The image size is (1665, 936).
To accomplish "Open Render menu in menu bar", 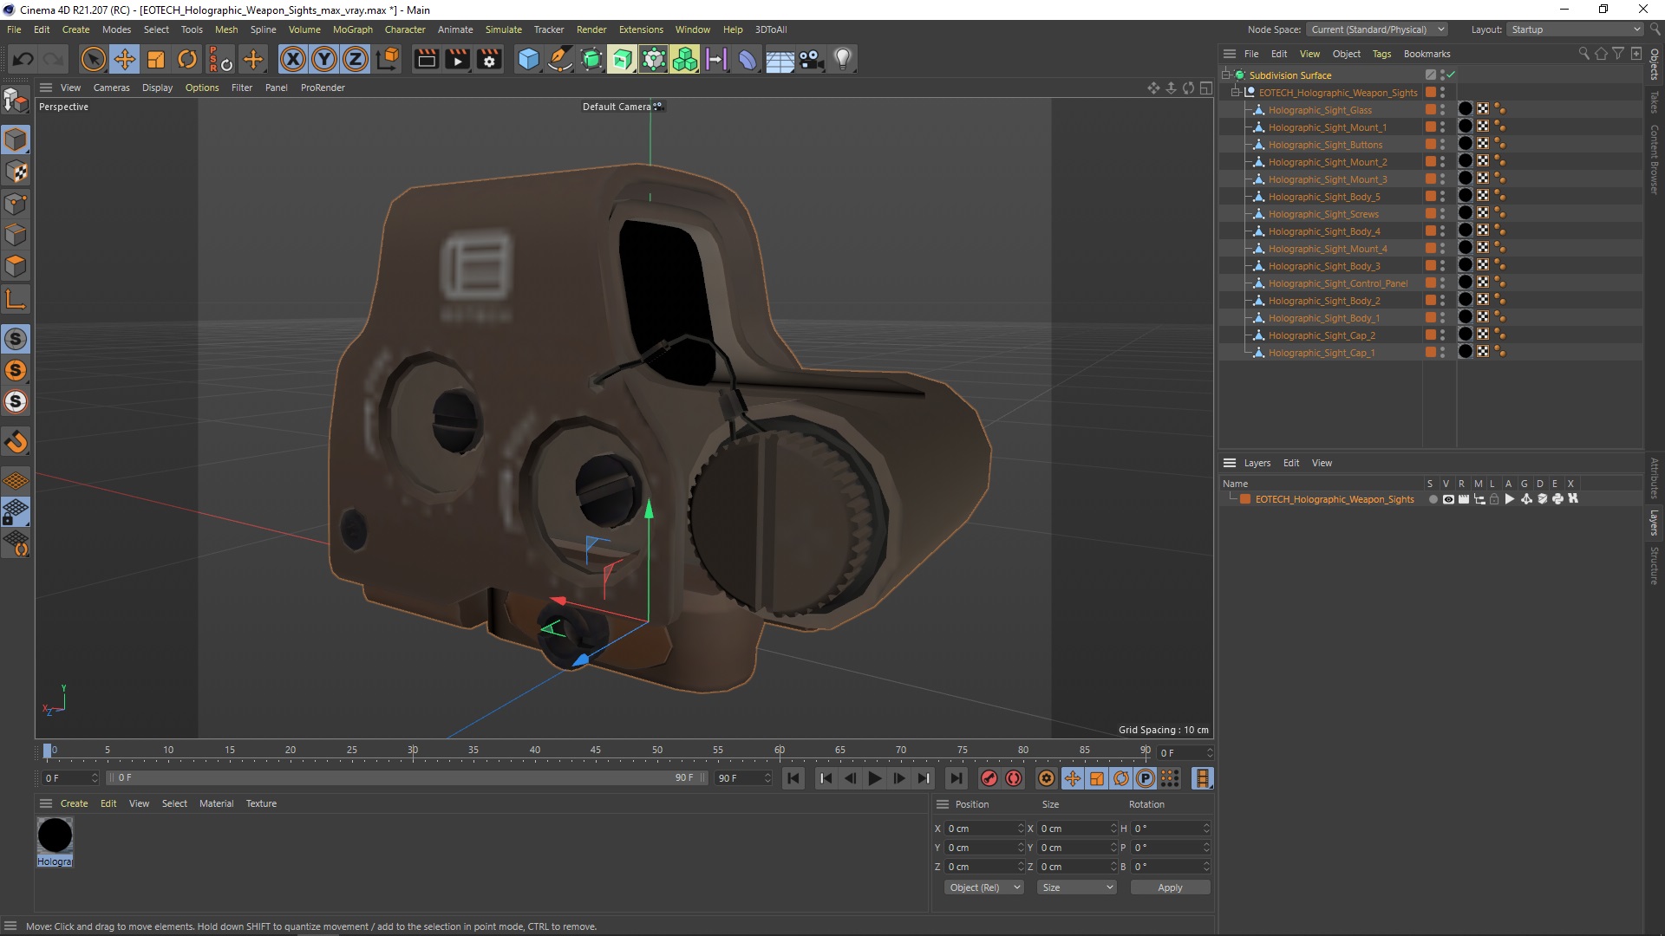I will (x=591, y=29).
